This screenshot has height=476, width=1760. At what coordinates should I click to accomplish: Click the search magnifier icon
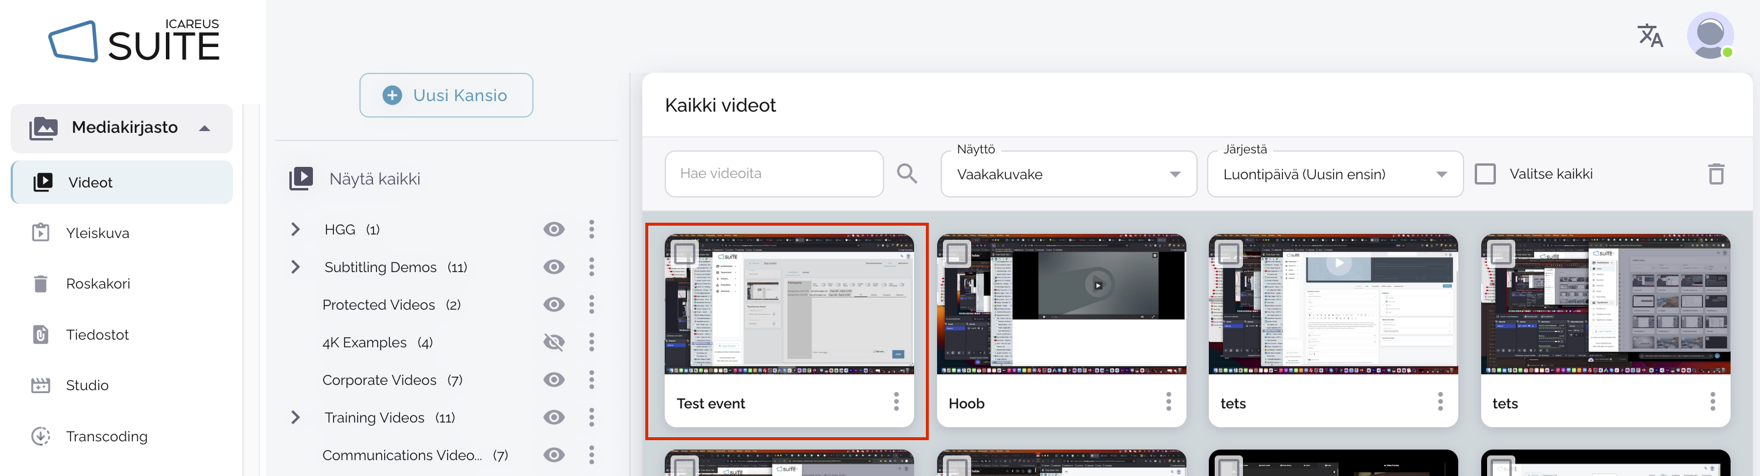click(x=906, y=174)
